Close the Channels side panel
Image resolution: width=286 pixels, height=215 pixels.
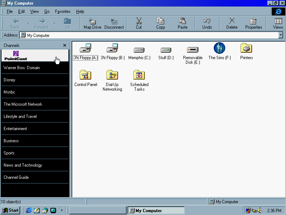(65, 46)
